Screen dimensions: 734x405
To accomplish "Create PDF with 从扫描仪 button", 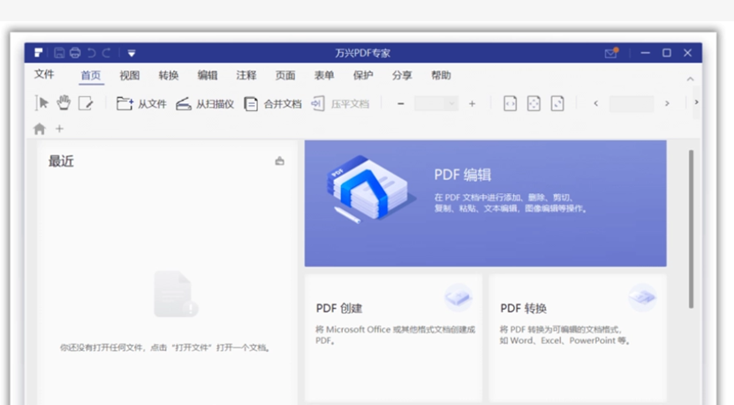I will click(205, 103).
